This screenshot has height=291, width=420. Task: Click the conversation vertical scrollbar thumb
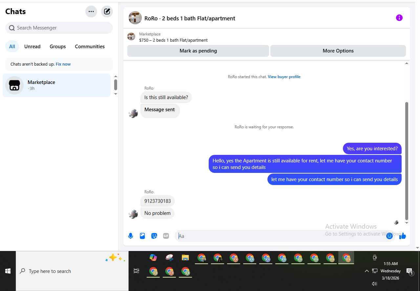407,161
